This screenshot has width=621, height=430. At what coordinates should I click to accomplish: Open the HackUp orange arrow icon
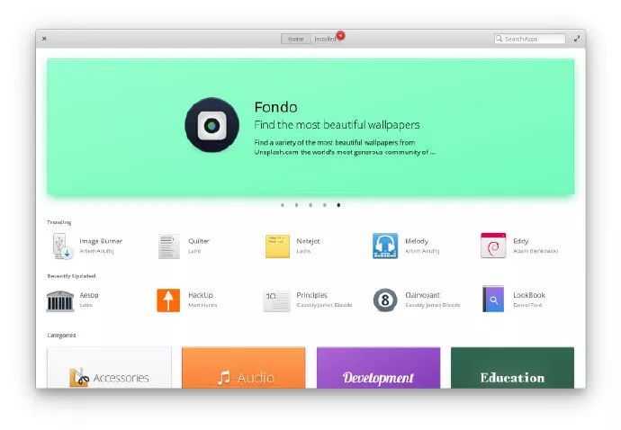pyautogui.click(x=168, y=300)
